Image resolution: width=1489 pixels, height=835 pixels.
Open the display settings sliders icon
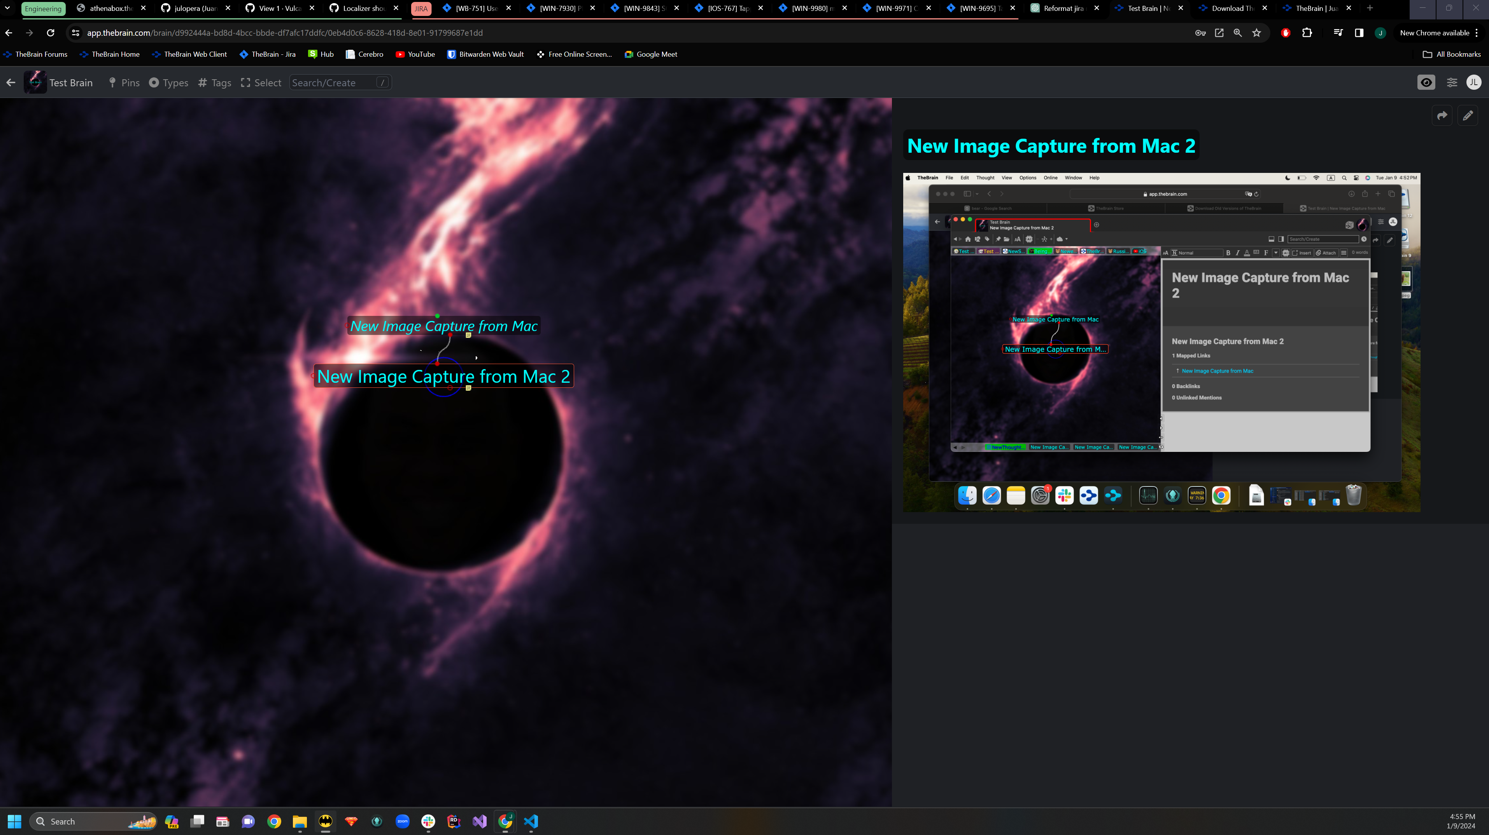pyautogui.click(x=1451, y=83)
